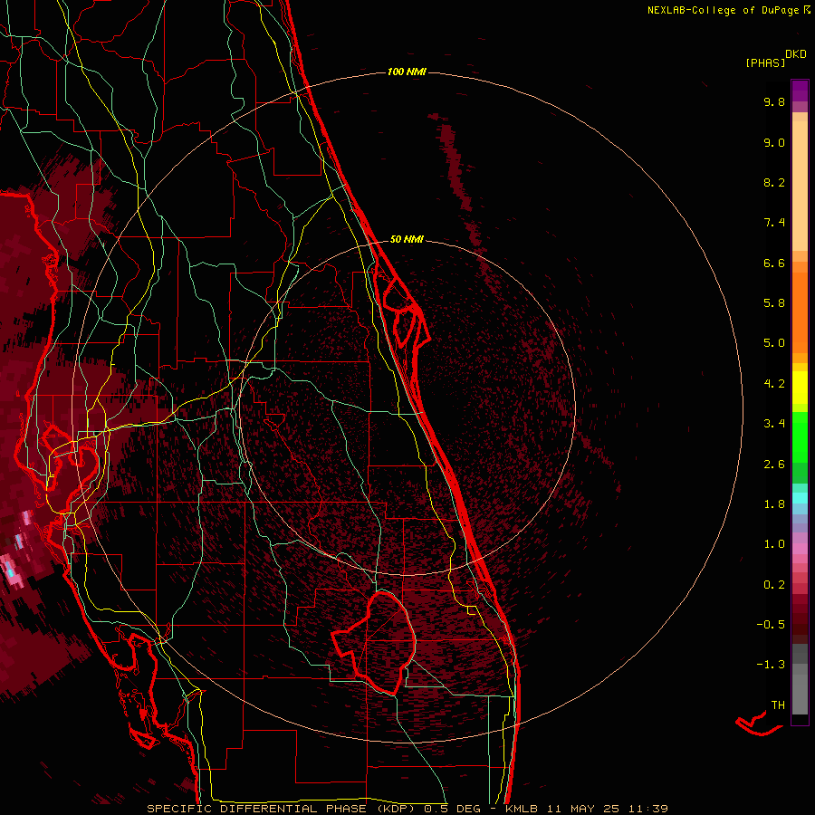Click the 3.4 legend value
Image resolution: width=815 pixels, height=815 pixels.
tap(774, 424)
